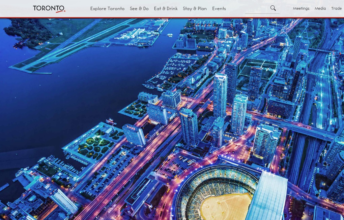Go to the Trade link
This screenshot has height=220, width=344.
tap(336, 8)
